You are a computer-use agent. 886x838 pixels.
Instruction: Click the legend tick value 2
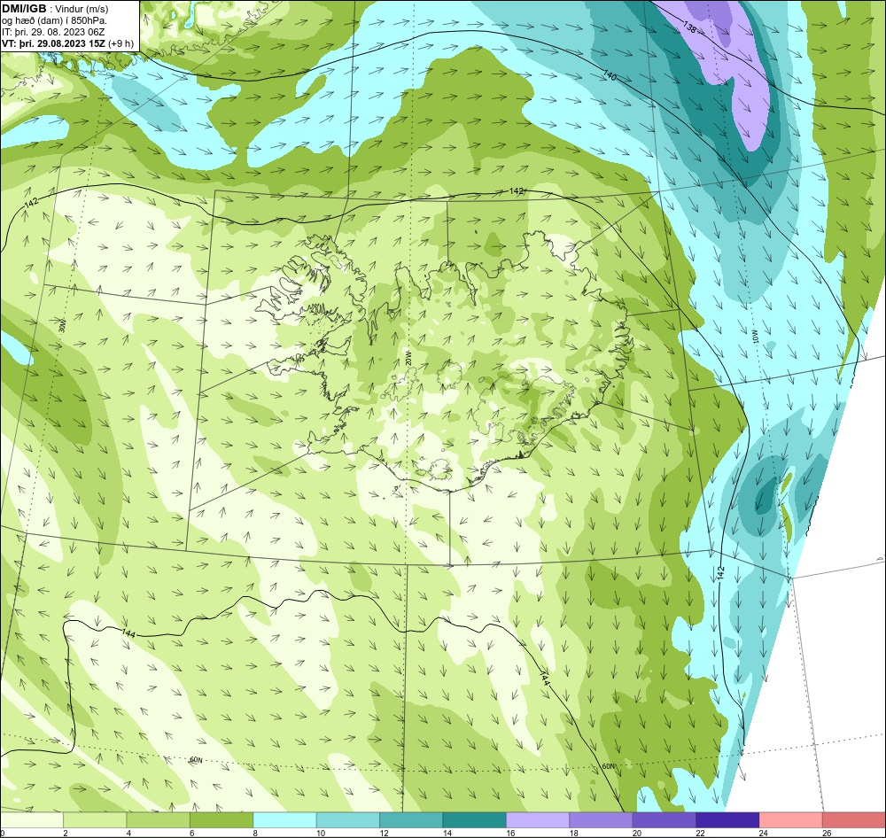[66, 833]
